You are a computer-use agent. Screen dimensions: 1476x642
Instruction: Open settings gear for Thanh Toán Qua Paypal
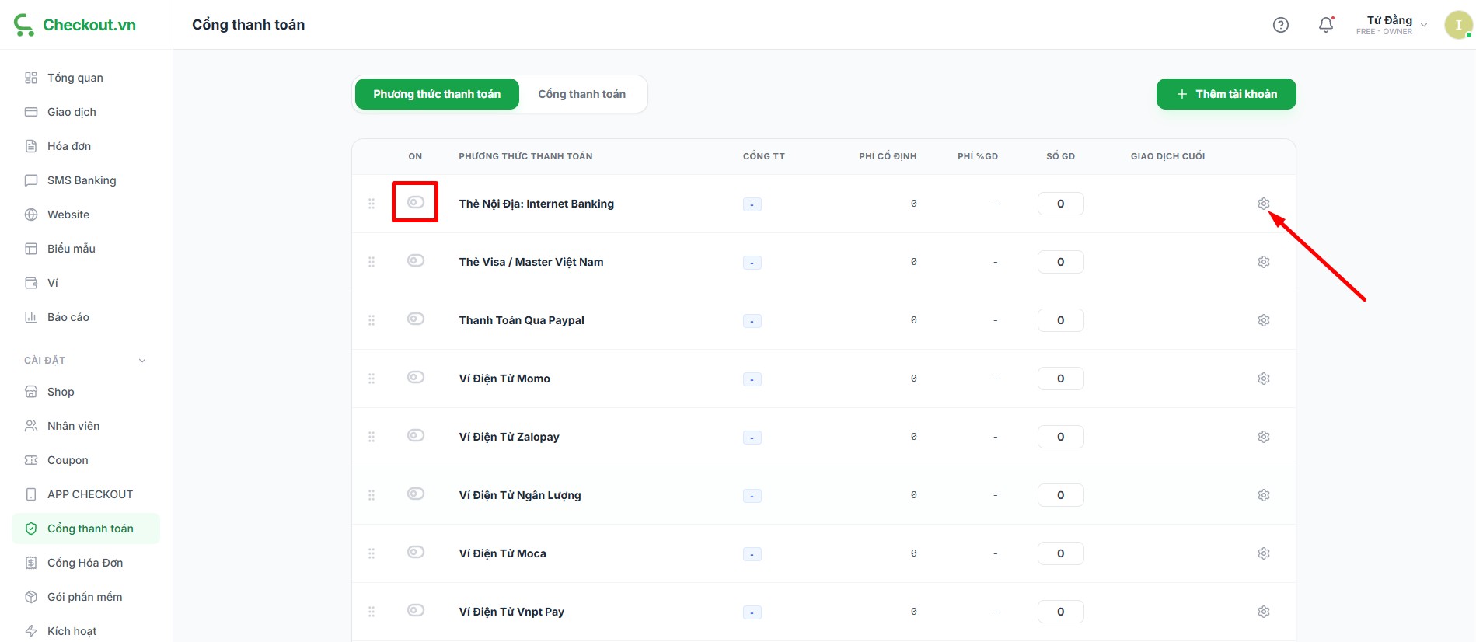click(x=1263, y=320)
